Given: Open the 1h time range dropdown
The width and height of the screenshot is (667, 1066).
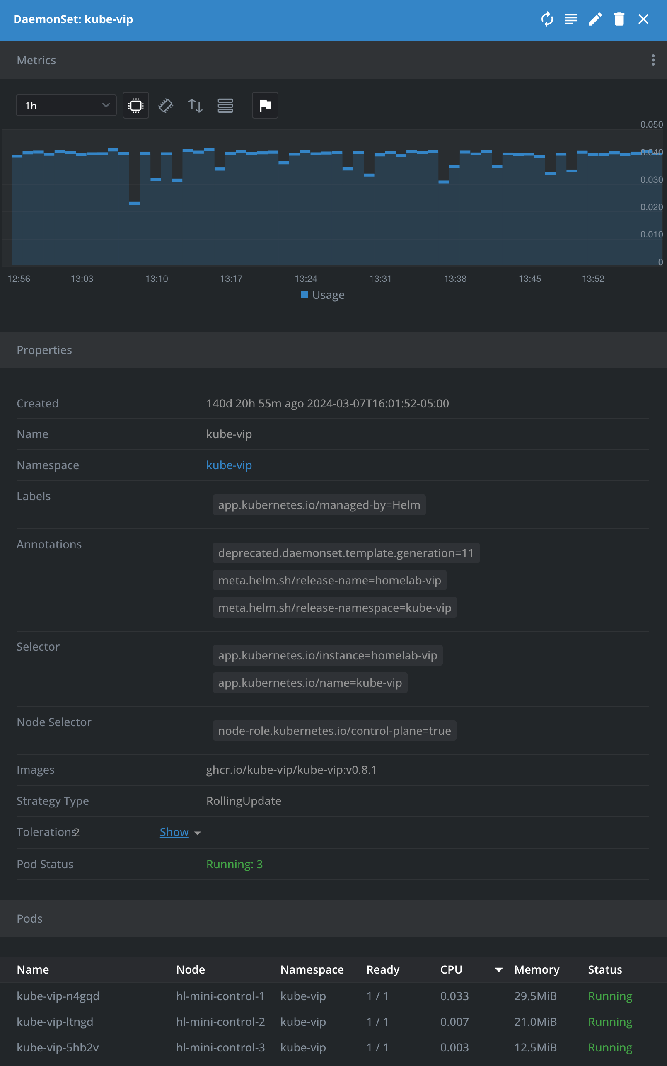Looking at the screenshot, I should click(x=66, y=105).
